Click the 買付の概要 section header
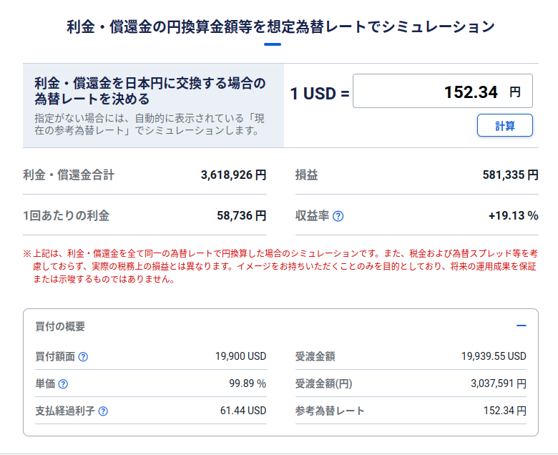Viewport: 558px width, 455px height. [x=60, y=326]
